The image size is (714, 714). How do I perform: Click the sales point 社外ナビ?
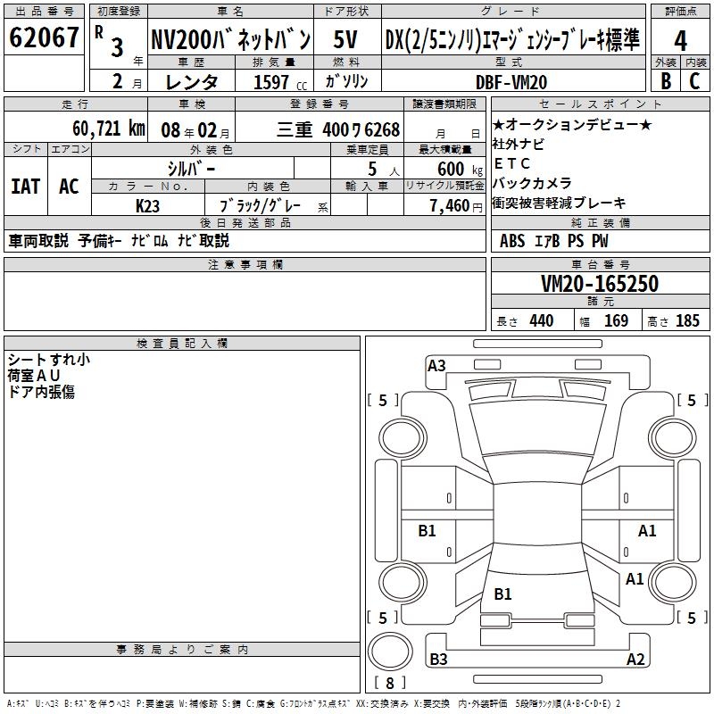(x=519, y=144)
